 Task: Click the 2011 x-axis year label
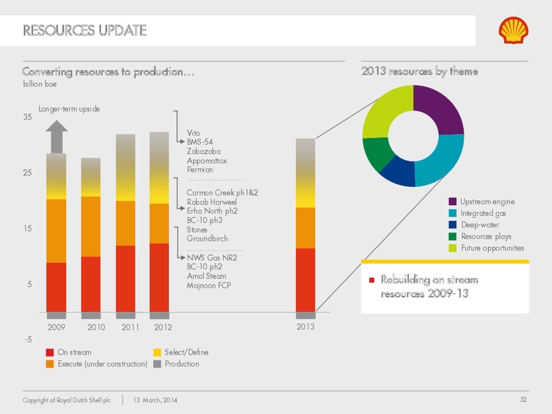pos(130,327)
